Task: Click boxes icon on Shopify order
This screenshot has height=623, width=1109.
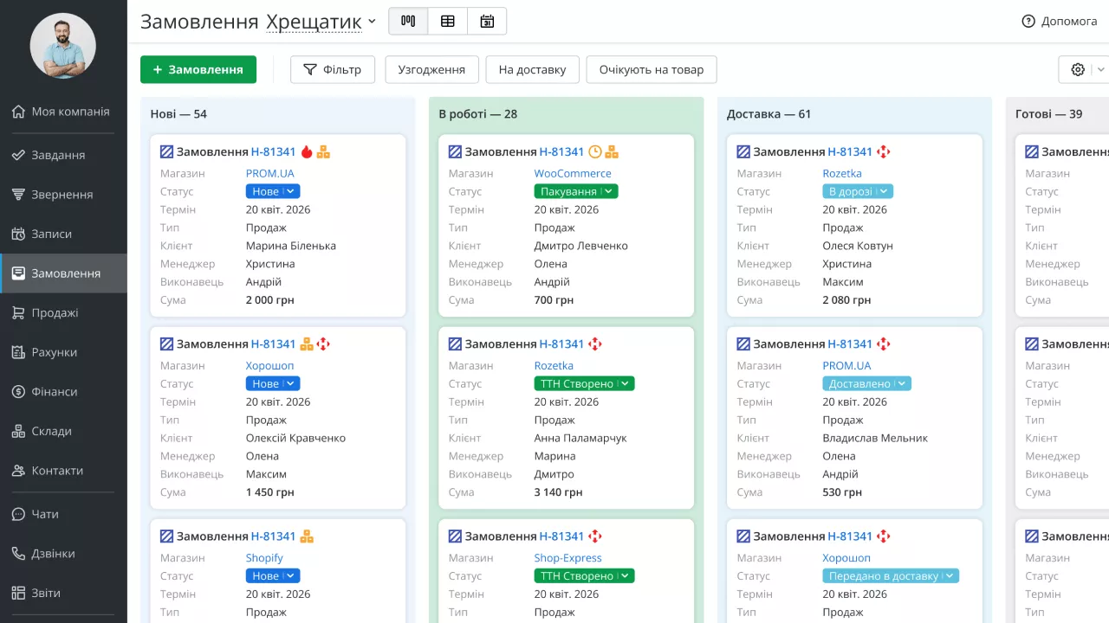Action: (x=307, y=536)
